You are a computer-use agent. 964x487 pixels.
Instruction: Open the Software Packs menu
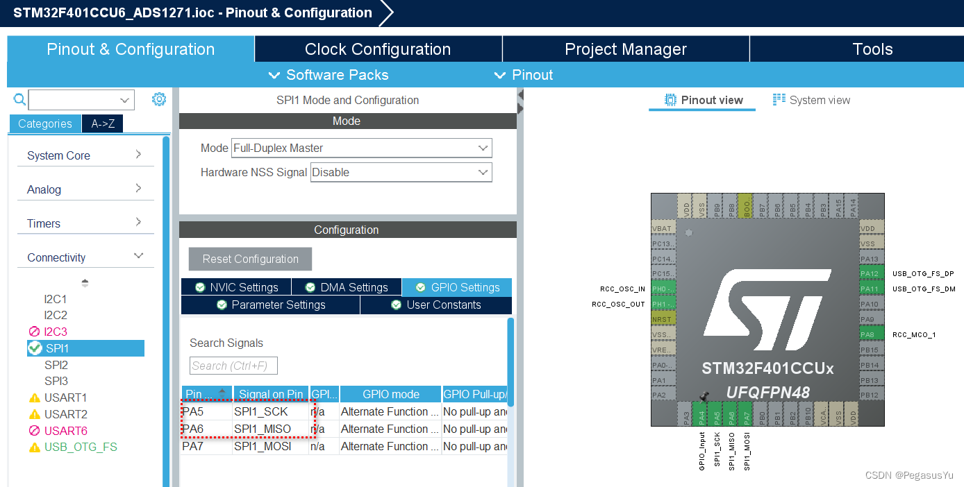[x=328, y=75]
